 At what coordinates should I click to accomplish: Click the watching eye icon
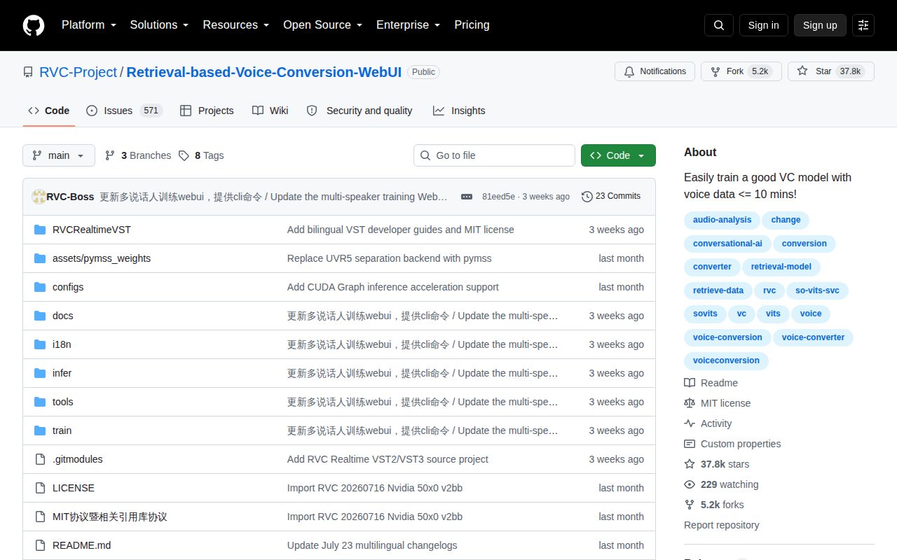690,484
